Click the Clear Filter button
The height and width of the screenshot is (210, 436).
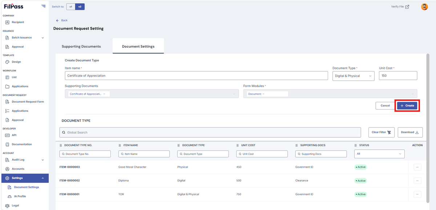381,132
